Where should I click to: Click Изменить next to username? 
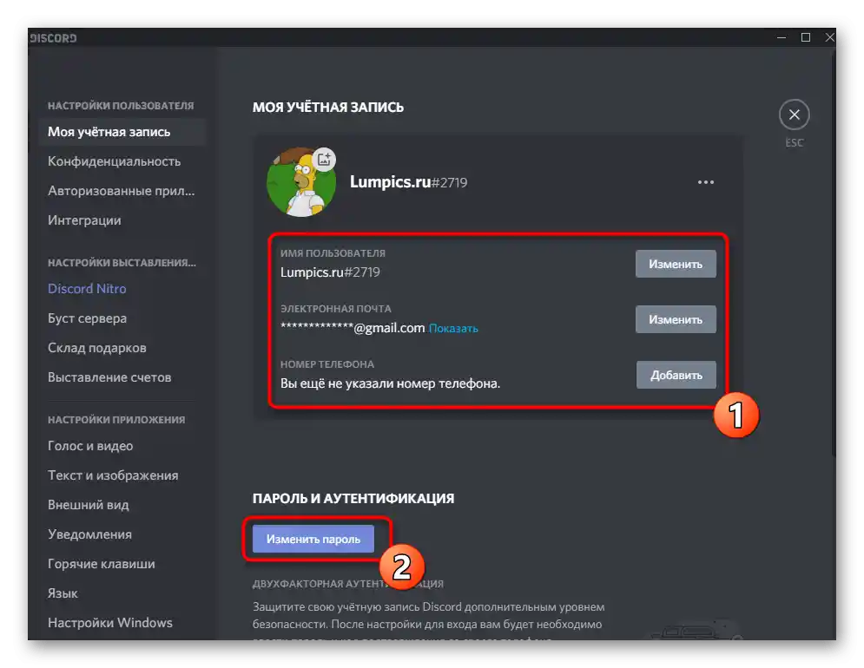click(x=676, y=264)
